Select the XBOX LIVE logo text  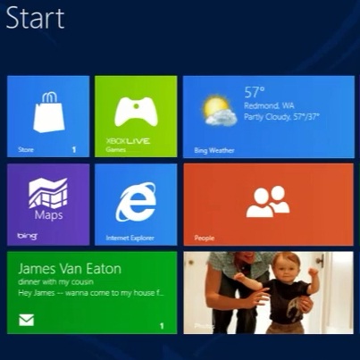coord(128,141)
